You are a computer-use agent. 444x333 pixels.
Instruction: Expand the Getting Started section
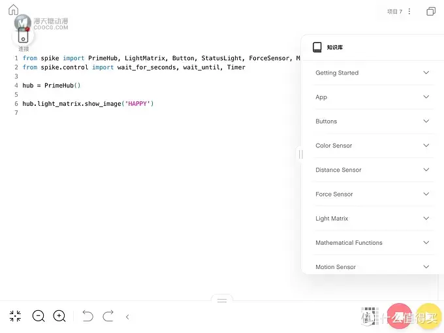coord(373,72)
